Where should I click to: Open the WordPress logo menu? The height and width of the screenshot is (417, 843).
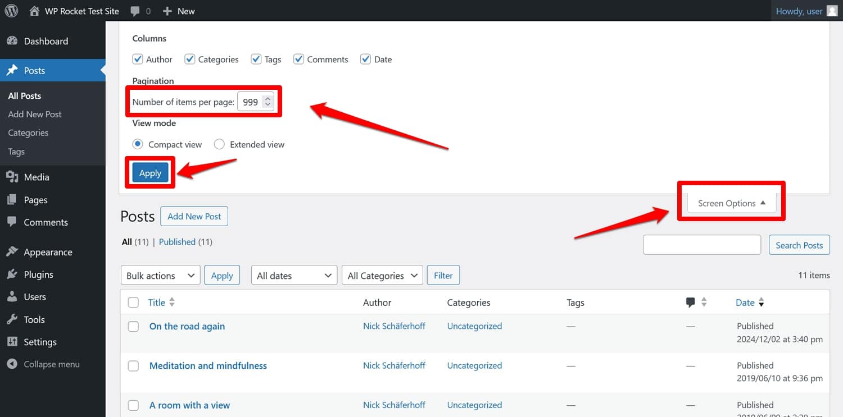[11, 11]
